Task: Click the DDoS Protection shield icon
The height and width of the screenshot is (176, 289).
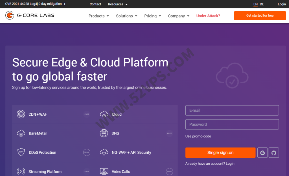Action: pyautogui.click(x=21, y=152)
